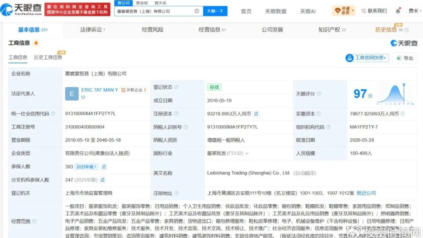The width and height of the screenshot is (423, 238).
Task: Go to 首页 in the top navigation
Action: 246,11
